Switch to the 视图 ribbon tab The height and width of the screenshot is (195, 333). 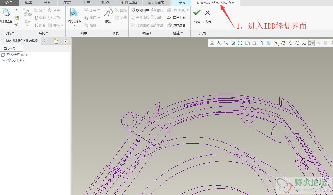(105, 3)
